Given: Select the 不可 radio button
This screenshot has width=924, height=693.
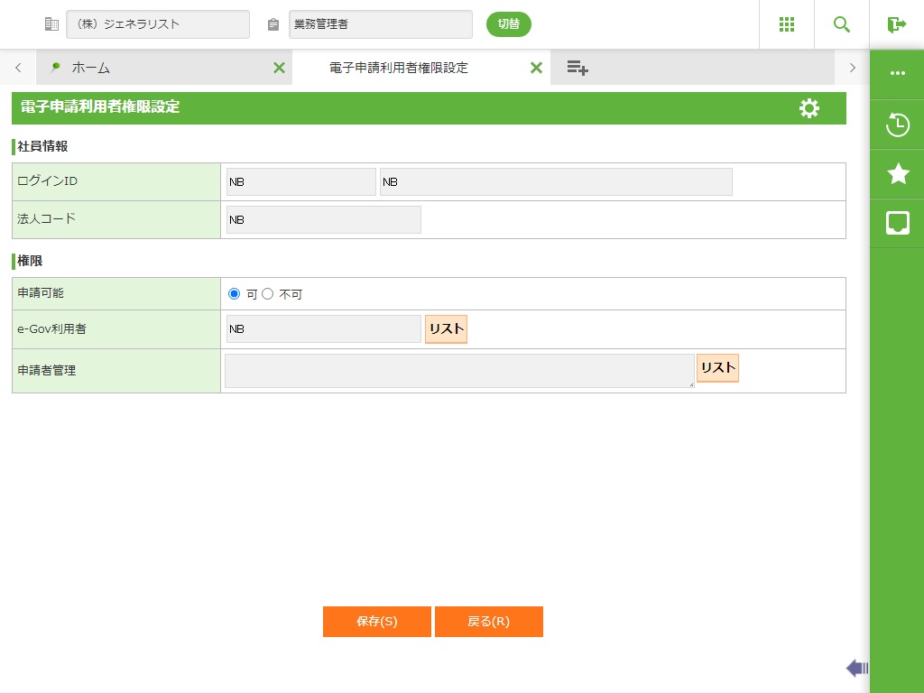Looking at the screenshot, I should (x=267, y=294).
